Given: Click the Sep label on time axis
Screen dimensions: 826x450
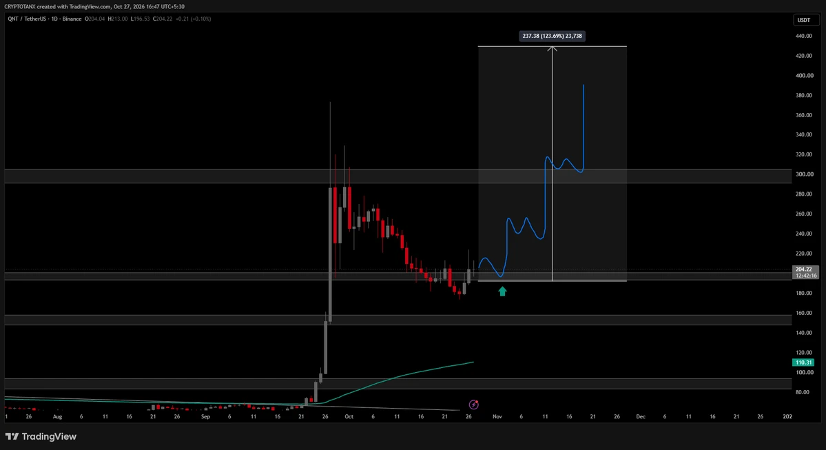Looking at the screenshot, I should 205,416.
